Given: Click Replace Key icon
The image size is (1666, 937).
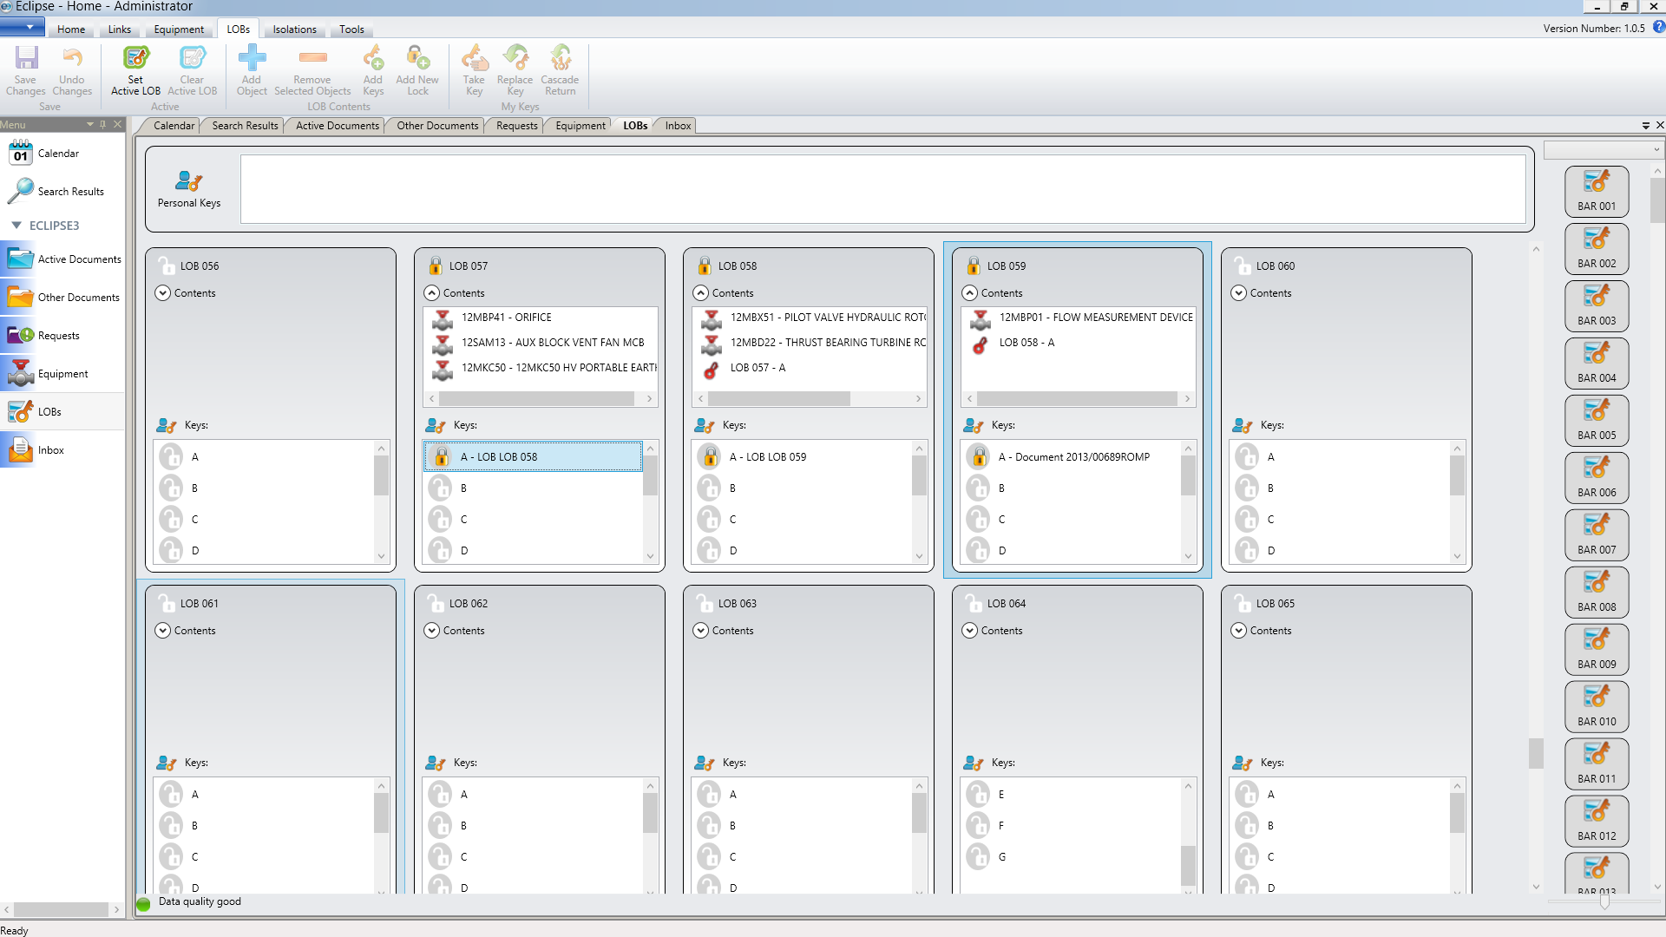Looking at the screenshot, I should click(x=515, y=58).
